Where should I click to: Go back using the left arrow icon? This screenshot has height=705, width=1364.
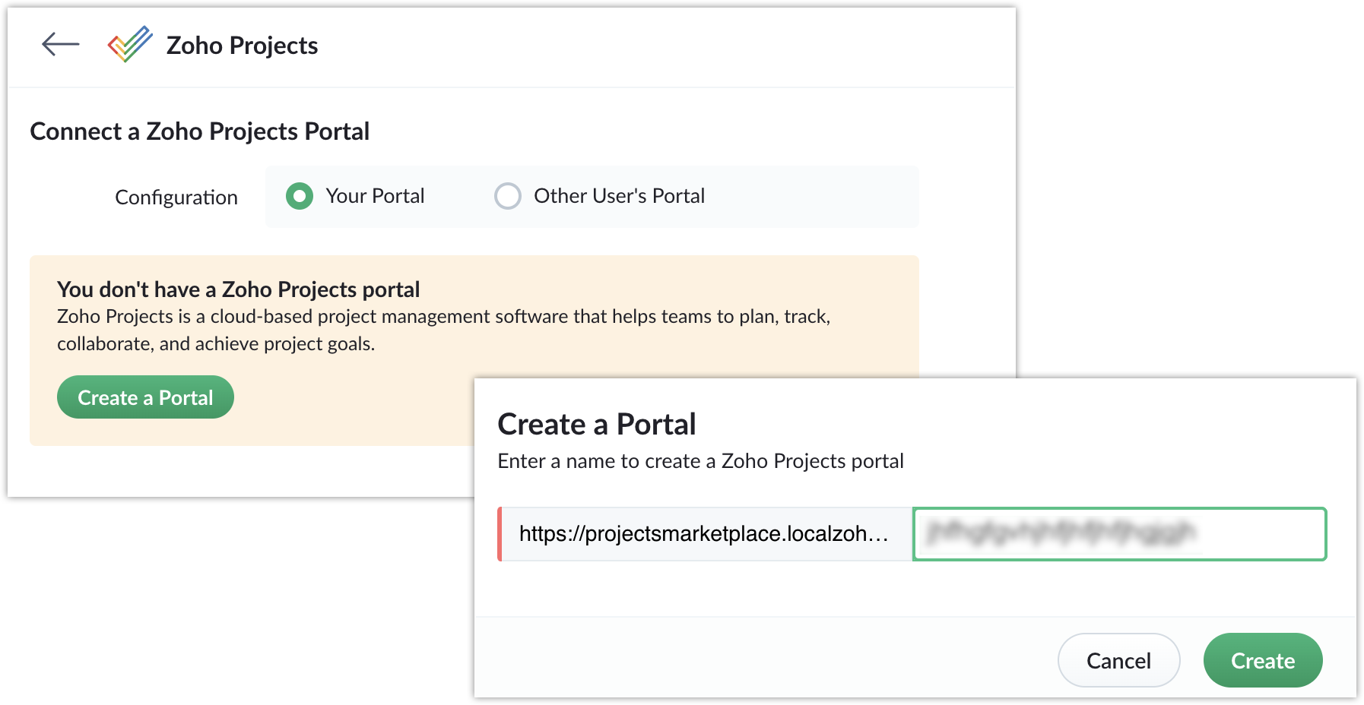[x=61, y=45]
